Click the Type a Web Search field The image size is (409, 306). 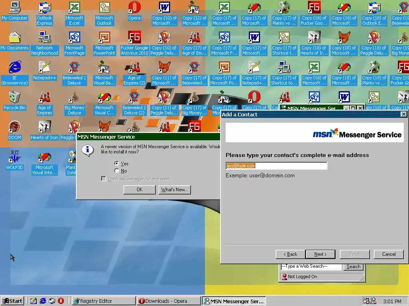click(311, 267)
